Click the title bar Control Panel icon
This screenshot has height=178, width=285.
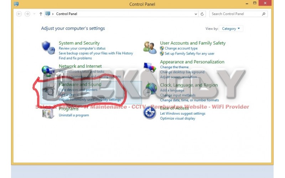click(x=16, y=4)
